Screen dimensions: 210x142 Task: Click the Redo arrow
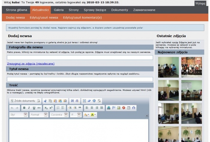click(17, 108)
